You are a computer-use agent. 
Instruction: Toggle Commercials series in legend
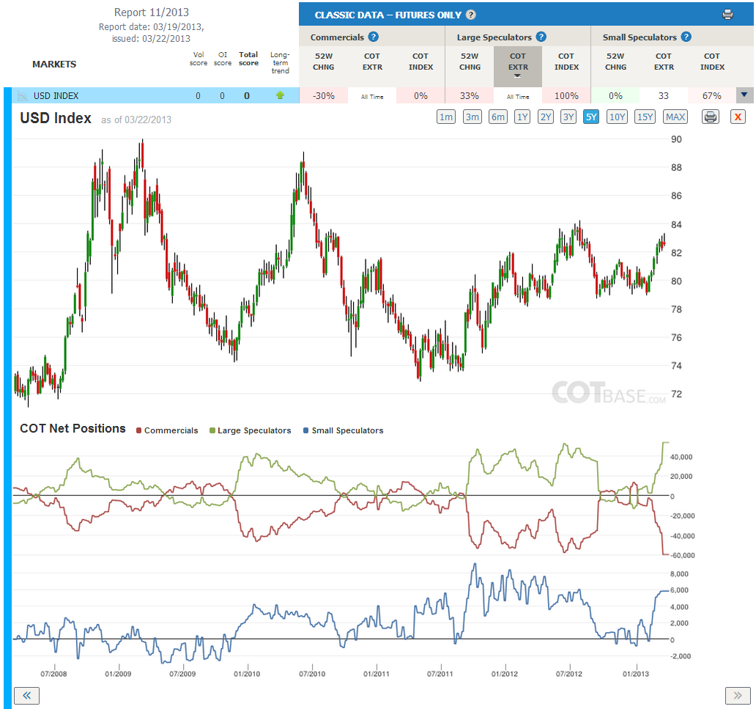pyautogui.click(x=167, y=430)
